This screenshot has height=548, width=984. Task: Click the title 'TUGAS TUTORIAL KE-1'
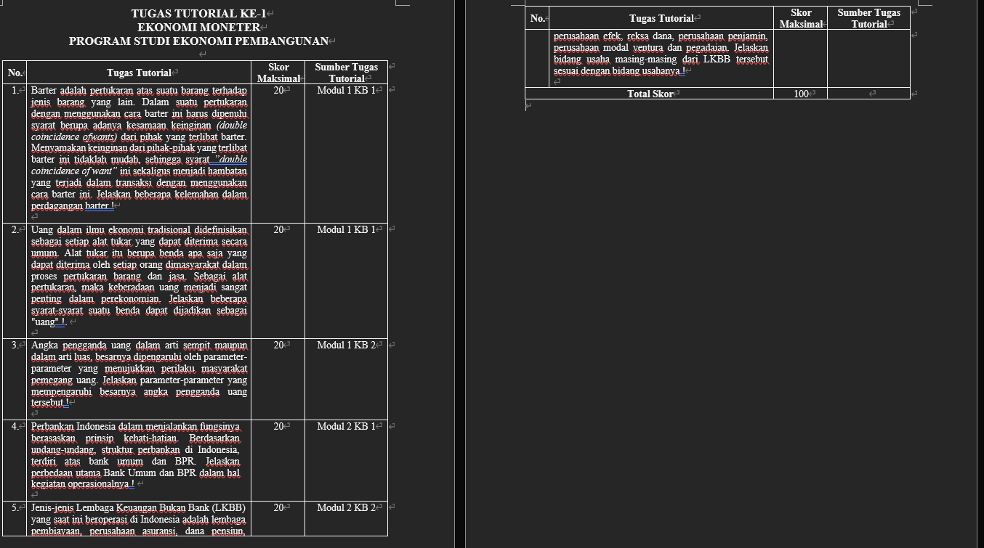click(x=199, y=13)
